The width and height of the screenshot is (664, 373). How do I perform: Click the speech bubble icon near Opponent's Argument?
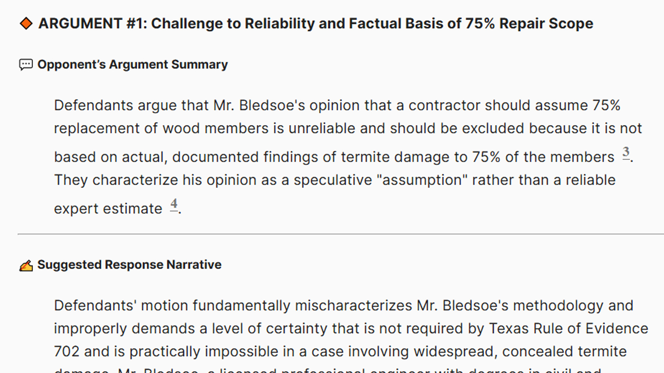pyautogui.click(x=26, y=65)
